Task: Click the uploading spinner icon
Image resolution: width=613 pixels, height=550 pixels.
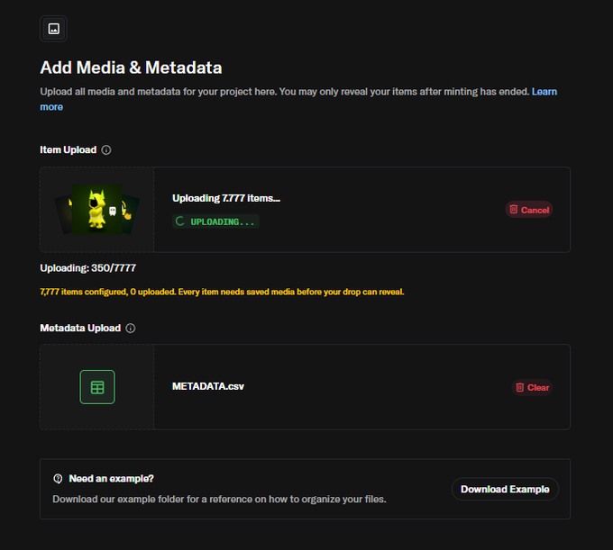Action: 179,221
